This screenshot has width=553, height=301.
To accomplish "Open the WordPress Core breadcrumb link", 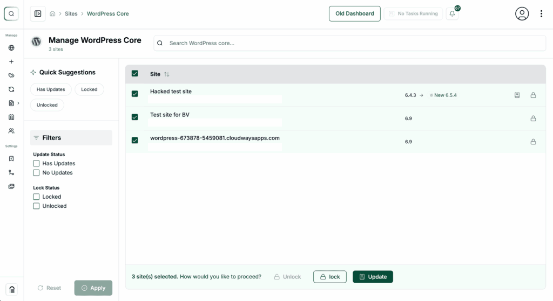I will 107,13.
